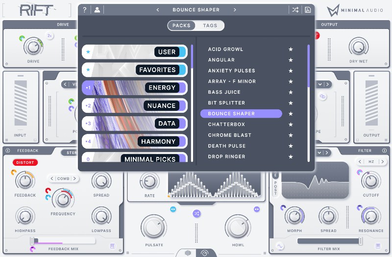Load the DEATH PULSE preset

point(227,146)
